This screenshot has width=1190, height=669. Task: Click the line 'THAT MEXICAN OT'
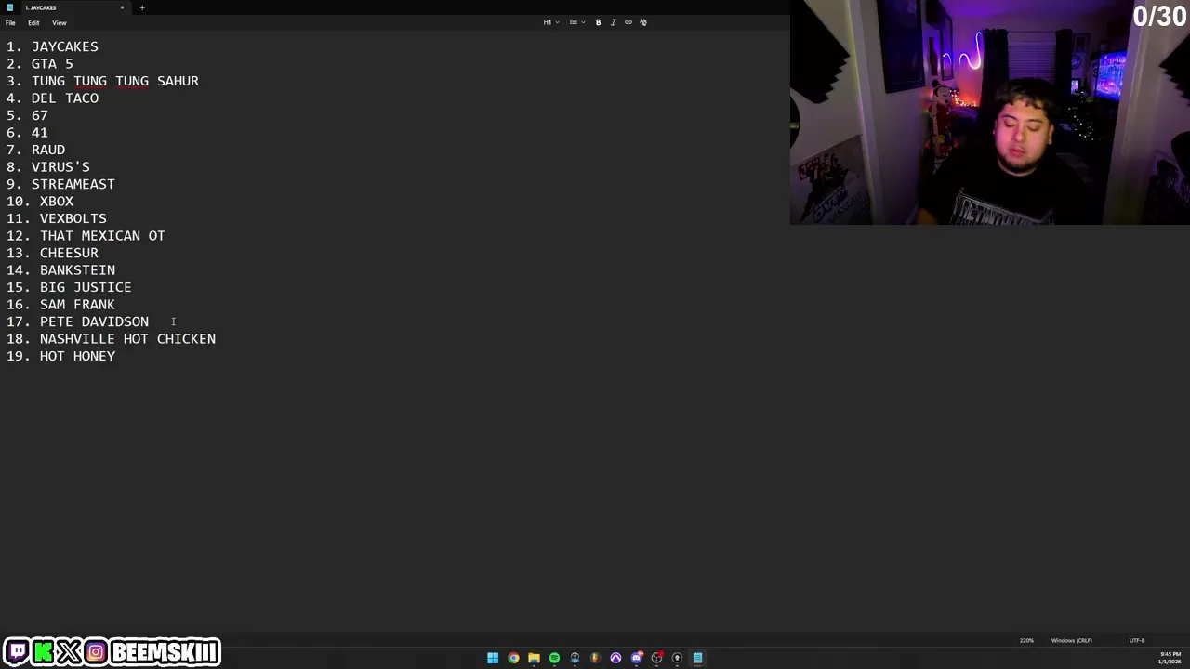pos(102,236)
